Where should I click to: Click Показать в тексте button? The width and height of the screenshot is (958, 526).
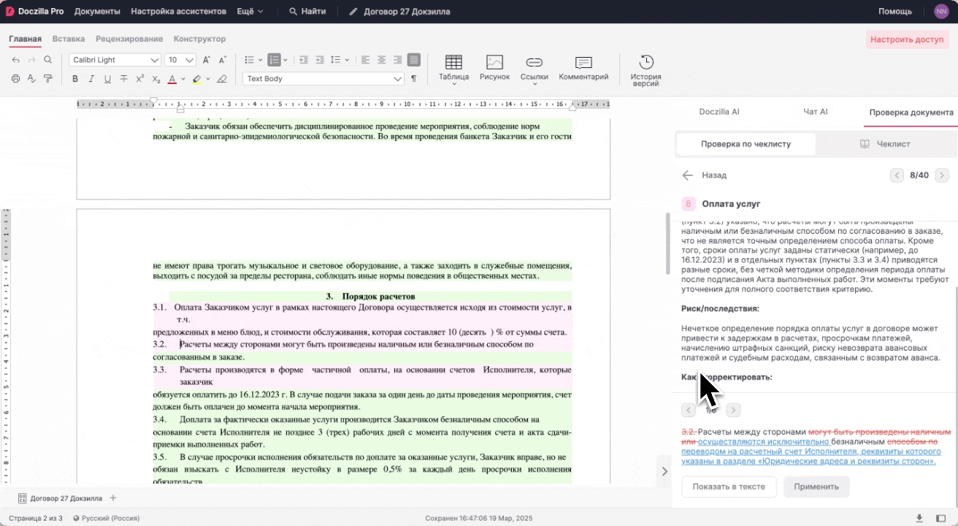pyautogui.click(x=729, y=487)
